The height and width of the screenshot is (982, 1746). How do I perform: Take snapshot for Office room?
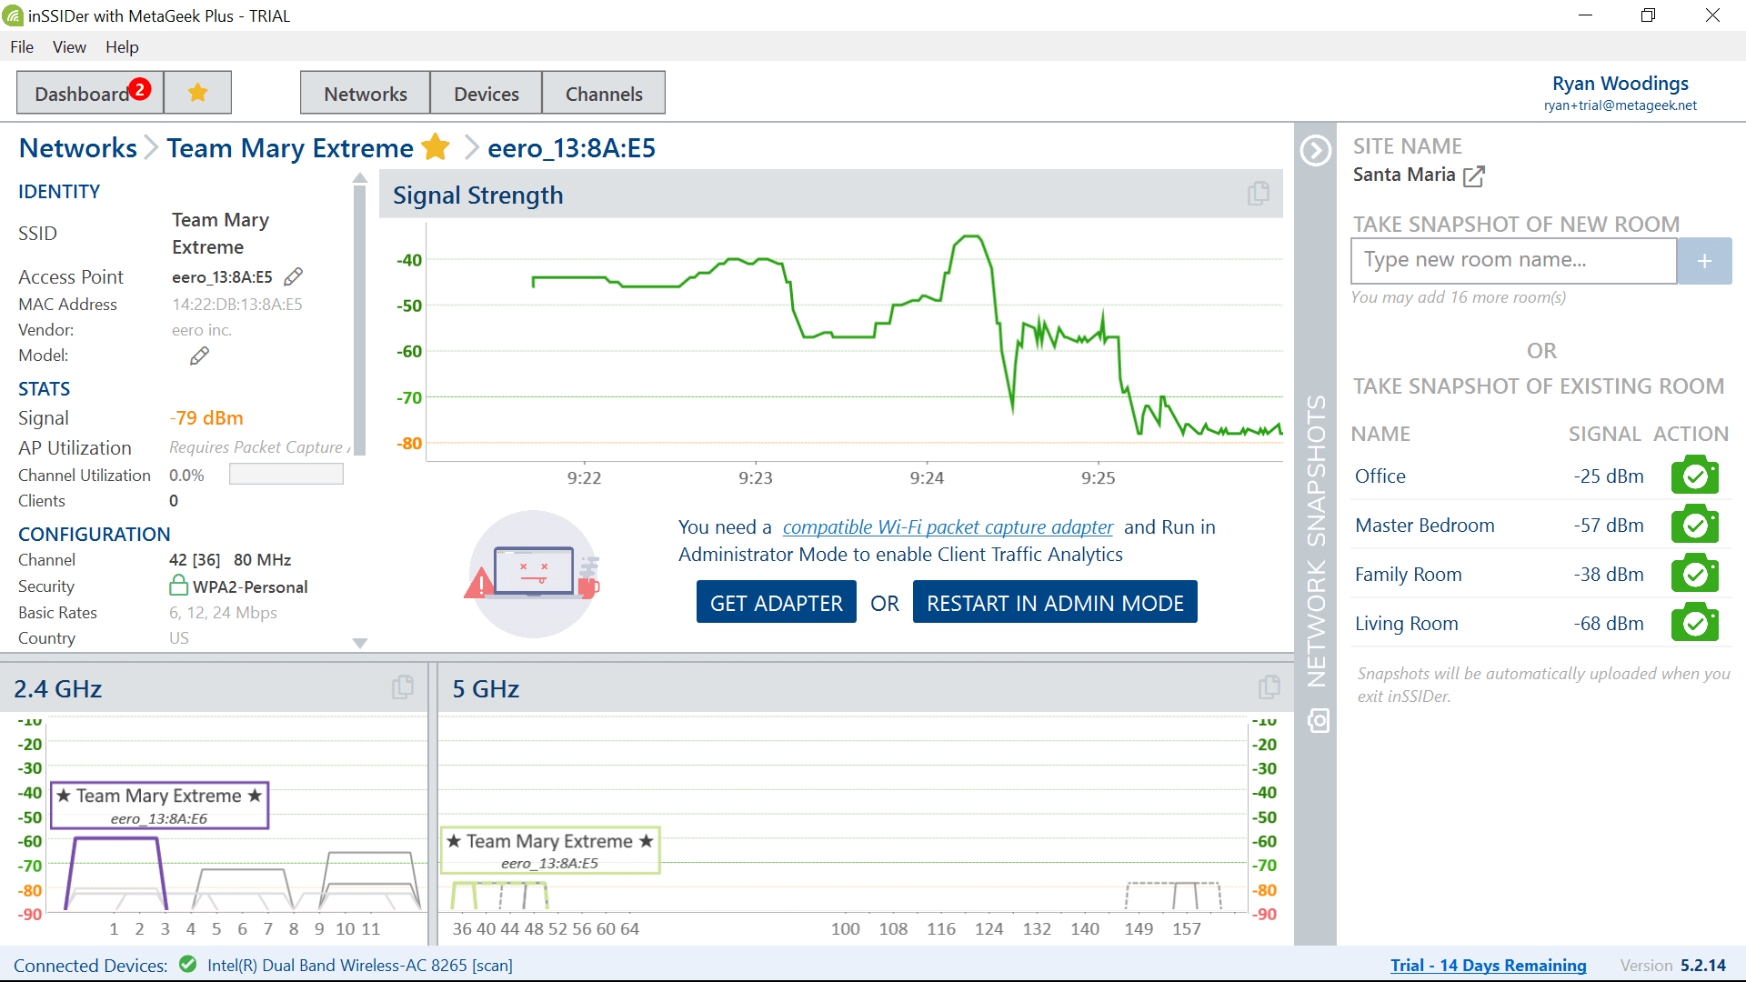[x=1695, y=476]
